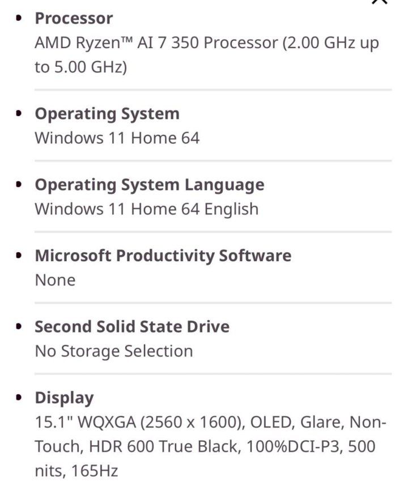This screenshot has width=408, height=490.
Task: Click the Display heading
Action: point(64,398)
